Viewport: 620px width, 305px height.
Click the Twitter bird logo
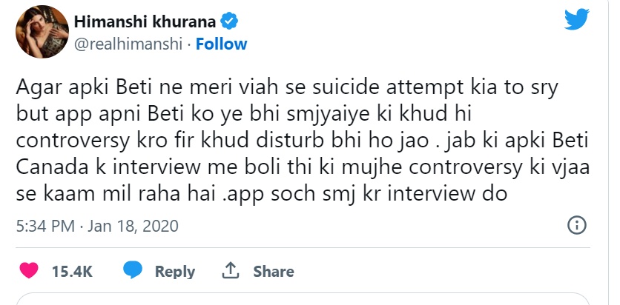click(x=576, y=21)
